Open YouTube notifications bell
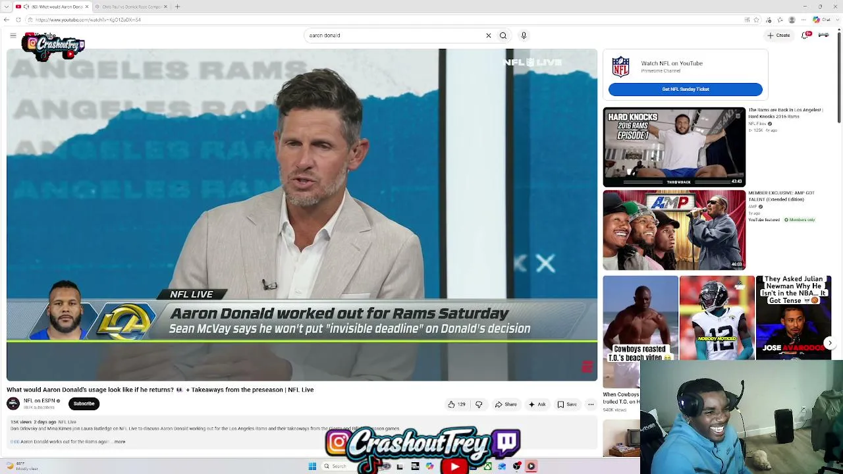 tap(806, 35)
